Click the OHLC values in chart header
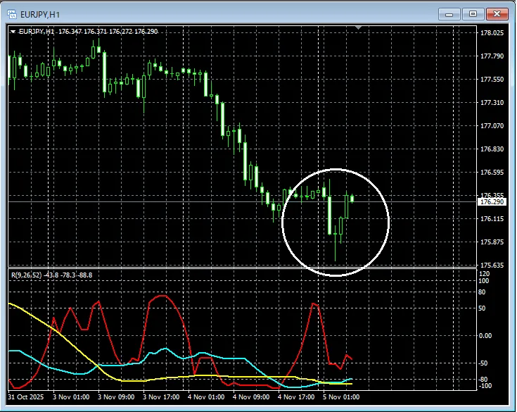 (x=108, y=32)
